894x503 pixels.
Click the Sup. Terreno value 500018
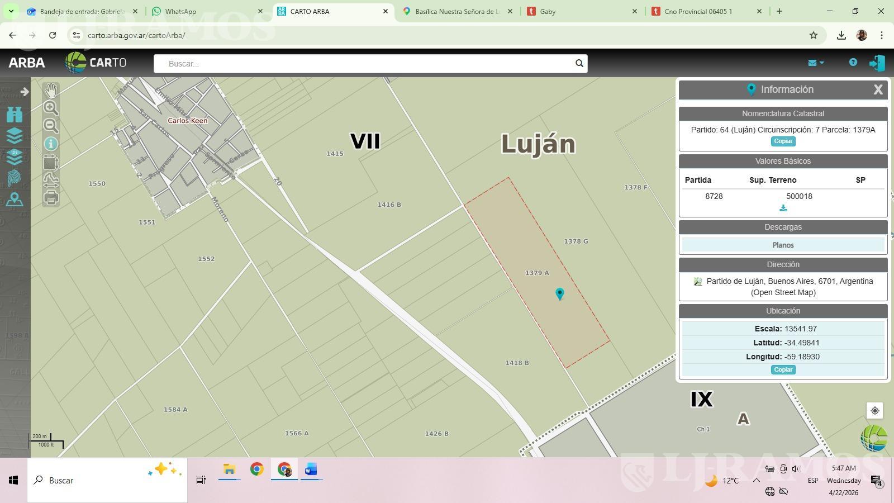point(799,196)
